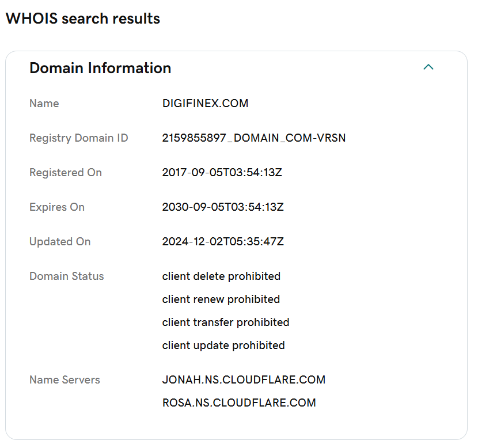Click the expiry date 2030-09-05T03:54:13Z
This screenshot has height=448, width=478.
click(223, 207)
